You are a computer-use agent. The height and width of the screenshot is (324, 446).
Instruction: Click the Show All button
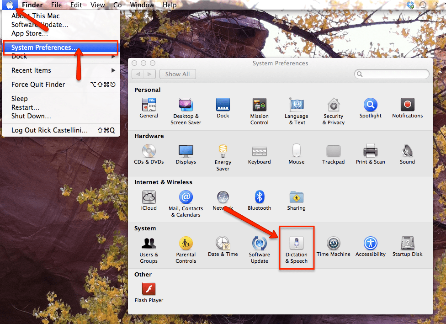coord(177,74)
